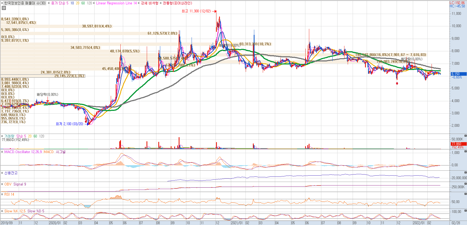The height and width of the screenshot is (225, 467).
Task: Select the price 20-day moving average label
Action: pyautogui.click(x=78, y=3)
